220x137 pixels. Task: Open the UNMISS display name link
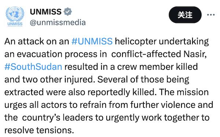pos(46,12)
